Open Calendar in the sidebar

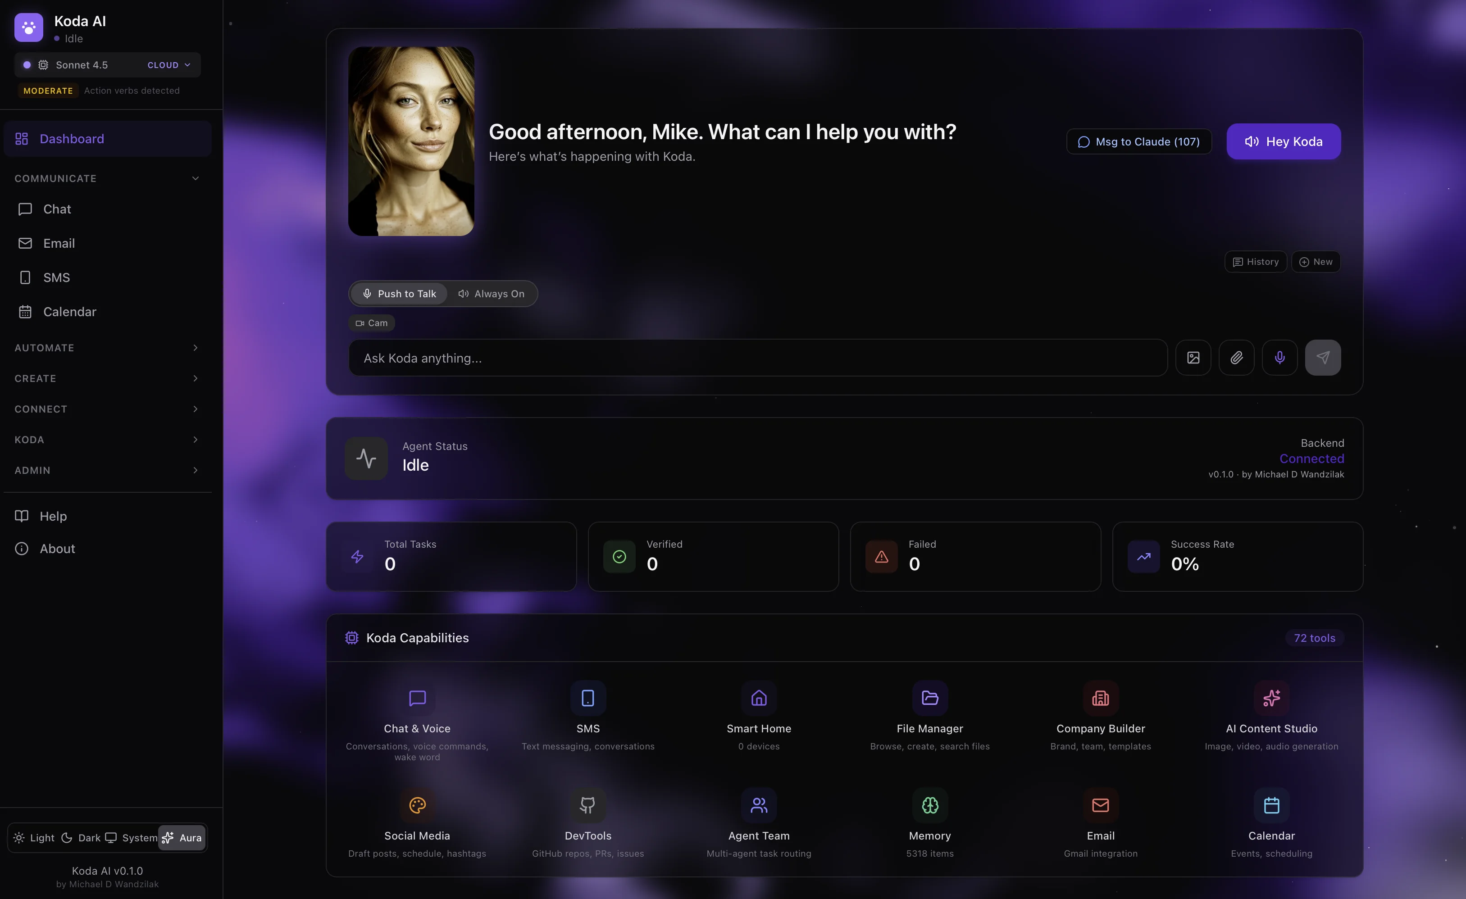click(108, 312)
